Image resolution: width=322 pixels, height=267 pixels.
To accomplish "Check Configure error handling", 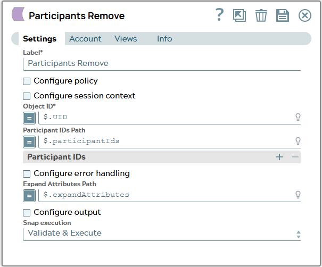I will (27, 174).
